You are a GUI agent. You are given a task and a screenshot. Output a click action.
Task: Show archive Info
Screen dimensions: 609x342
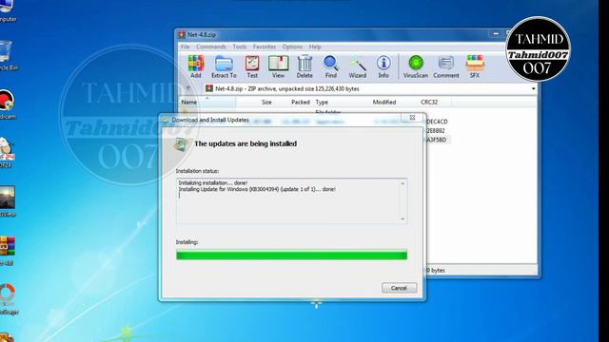(x=383, y=66)
